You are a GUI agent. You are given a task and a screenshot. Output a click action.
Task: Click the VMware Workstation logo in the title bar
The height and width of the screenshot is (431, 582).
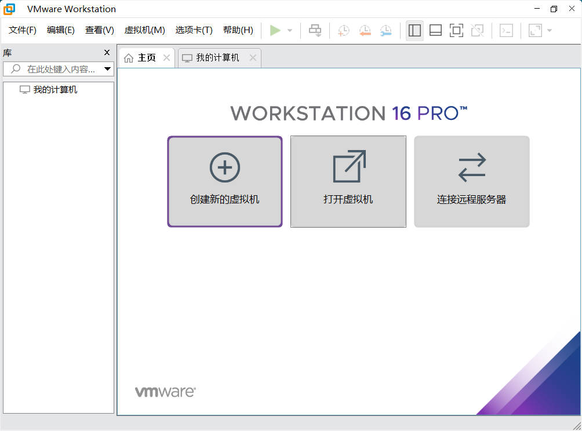8,9
